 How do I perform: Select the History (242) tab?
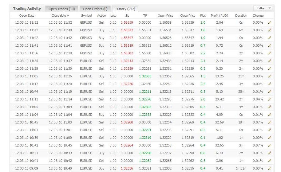[125, 9]
